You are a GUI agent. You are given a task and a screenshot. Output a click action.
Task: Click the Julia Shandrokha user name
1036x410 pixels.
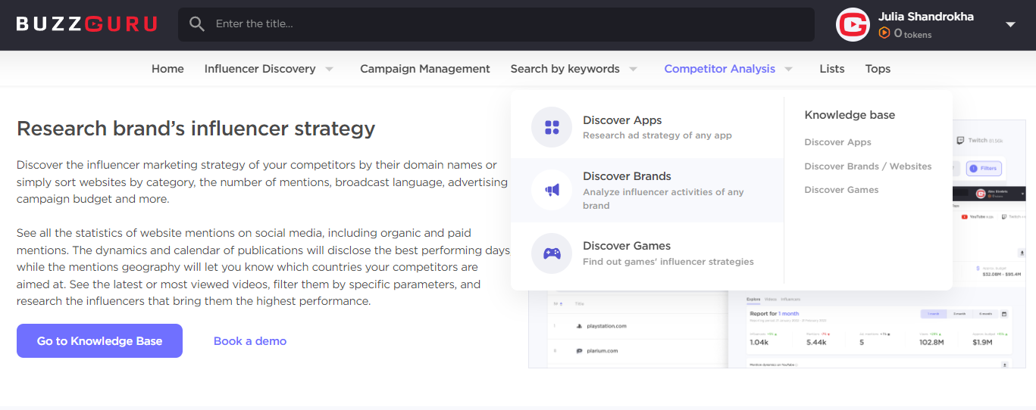click(x=925, y=17)
